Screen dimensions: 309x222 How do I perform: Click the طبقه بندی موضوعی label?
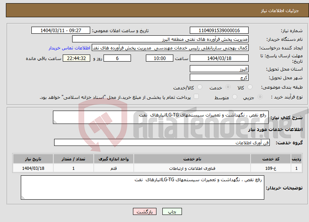pyautogui.click(x=282, y=87)
